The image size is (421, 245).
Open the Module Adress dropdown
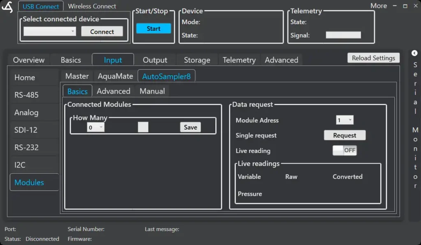click(x=345, y=120)
